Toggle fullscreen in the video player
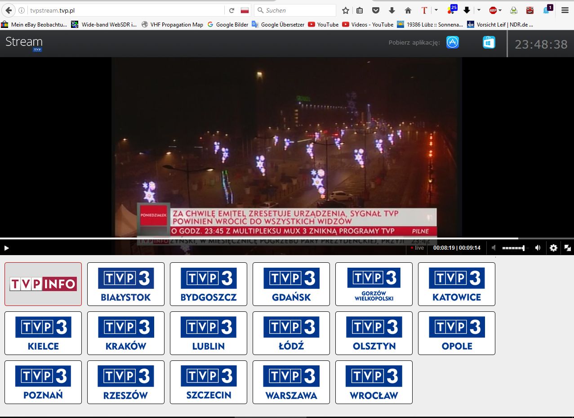Image resolution: width=574 pixels, height=418 pixels. click(568, 248)
